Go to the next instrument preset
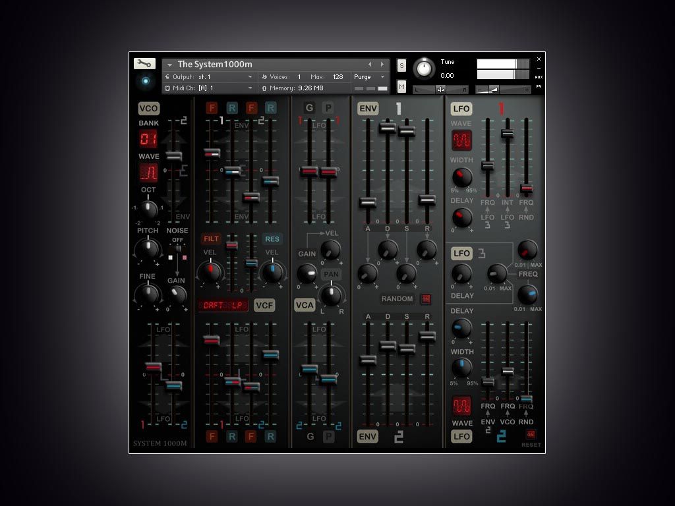675x506 pixels. click(382, 64)
